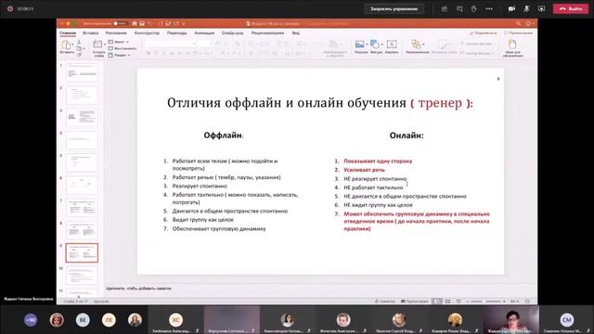Open the 'Конструктор' ribbon tab
This screenshot has height=334, width=594.
147,33
